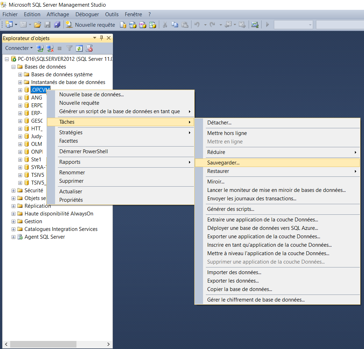Open the Outils menu
364x349 pixels.
[112, 14]
